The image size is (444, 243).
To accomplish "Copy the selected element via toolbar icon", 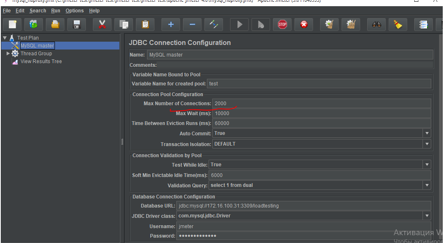I will click(x=123, y=24).
